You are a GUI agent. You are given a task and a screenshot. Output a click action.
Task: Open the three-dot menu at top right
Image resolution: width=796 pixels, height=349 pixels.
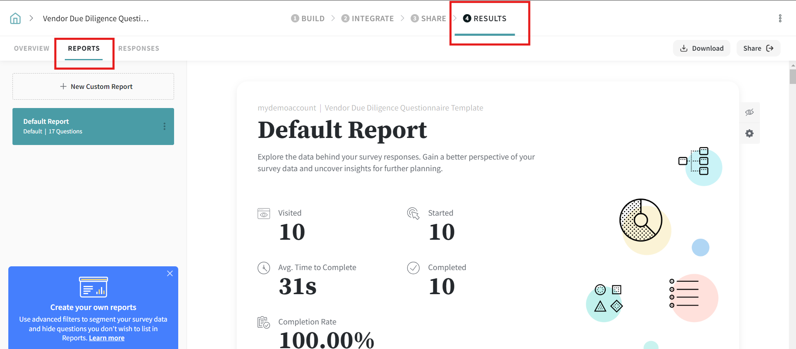pyautogui.click(x=780, y=18)
